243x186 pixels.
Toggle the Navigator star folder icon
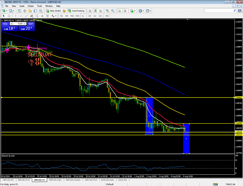click(30, 11)
